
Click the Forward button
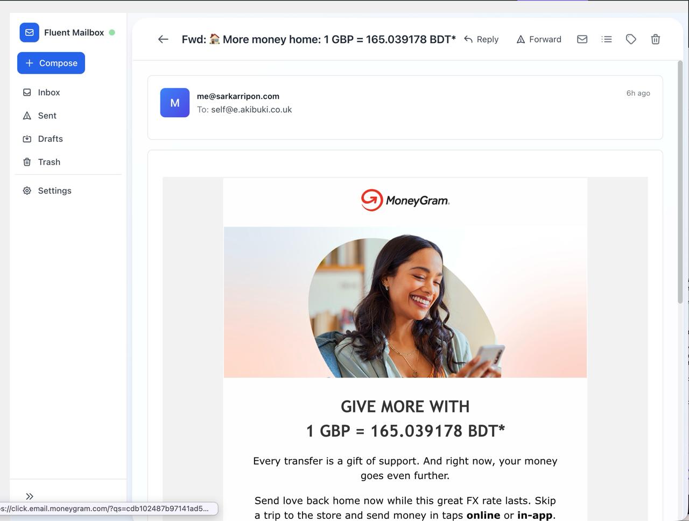coord(539,39)
